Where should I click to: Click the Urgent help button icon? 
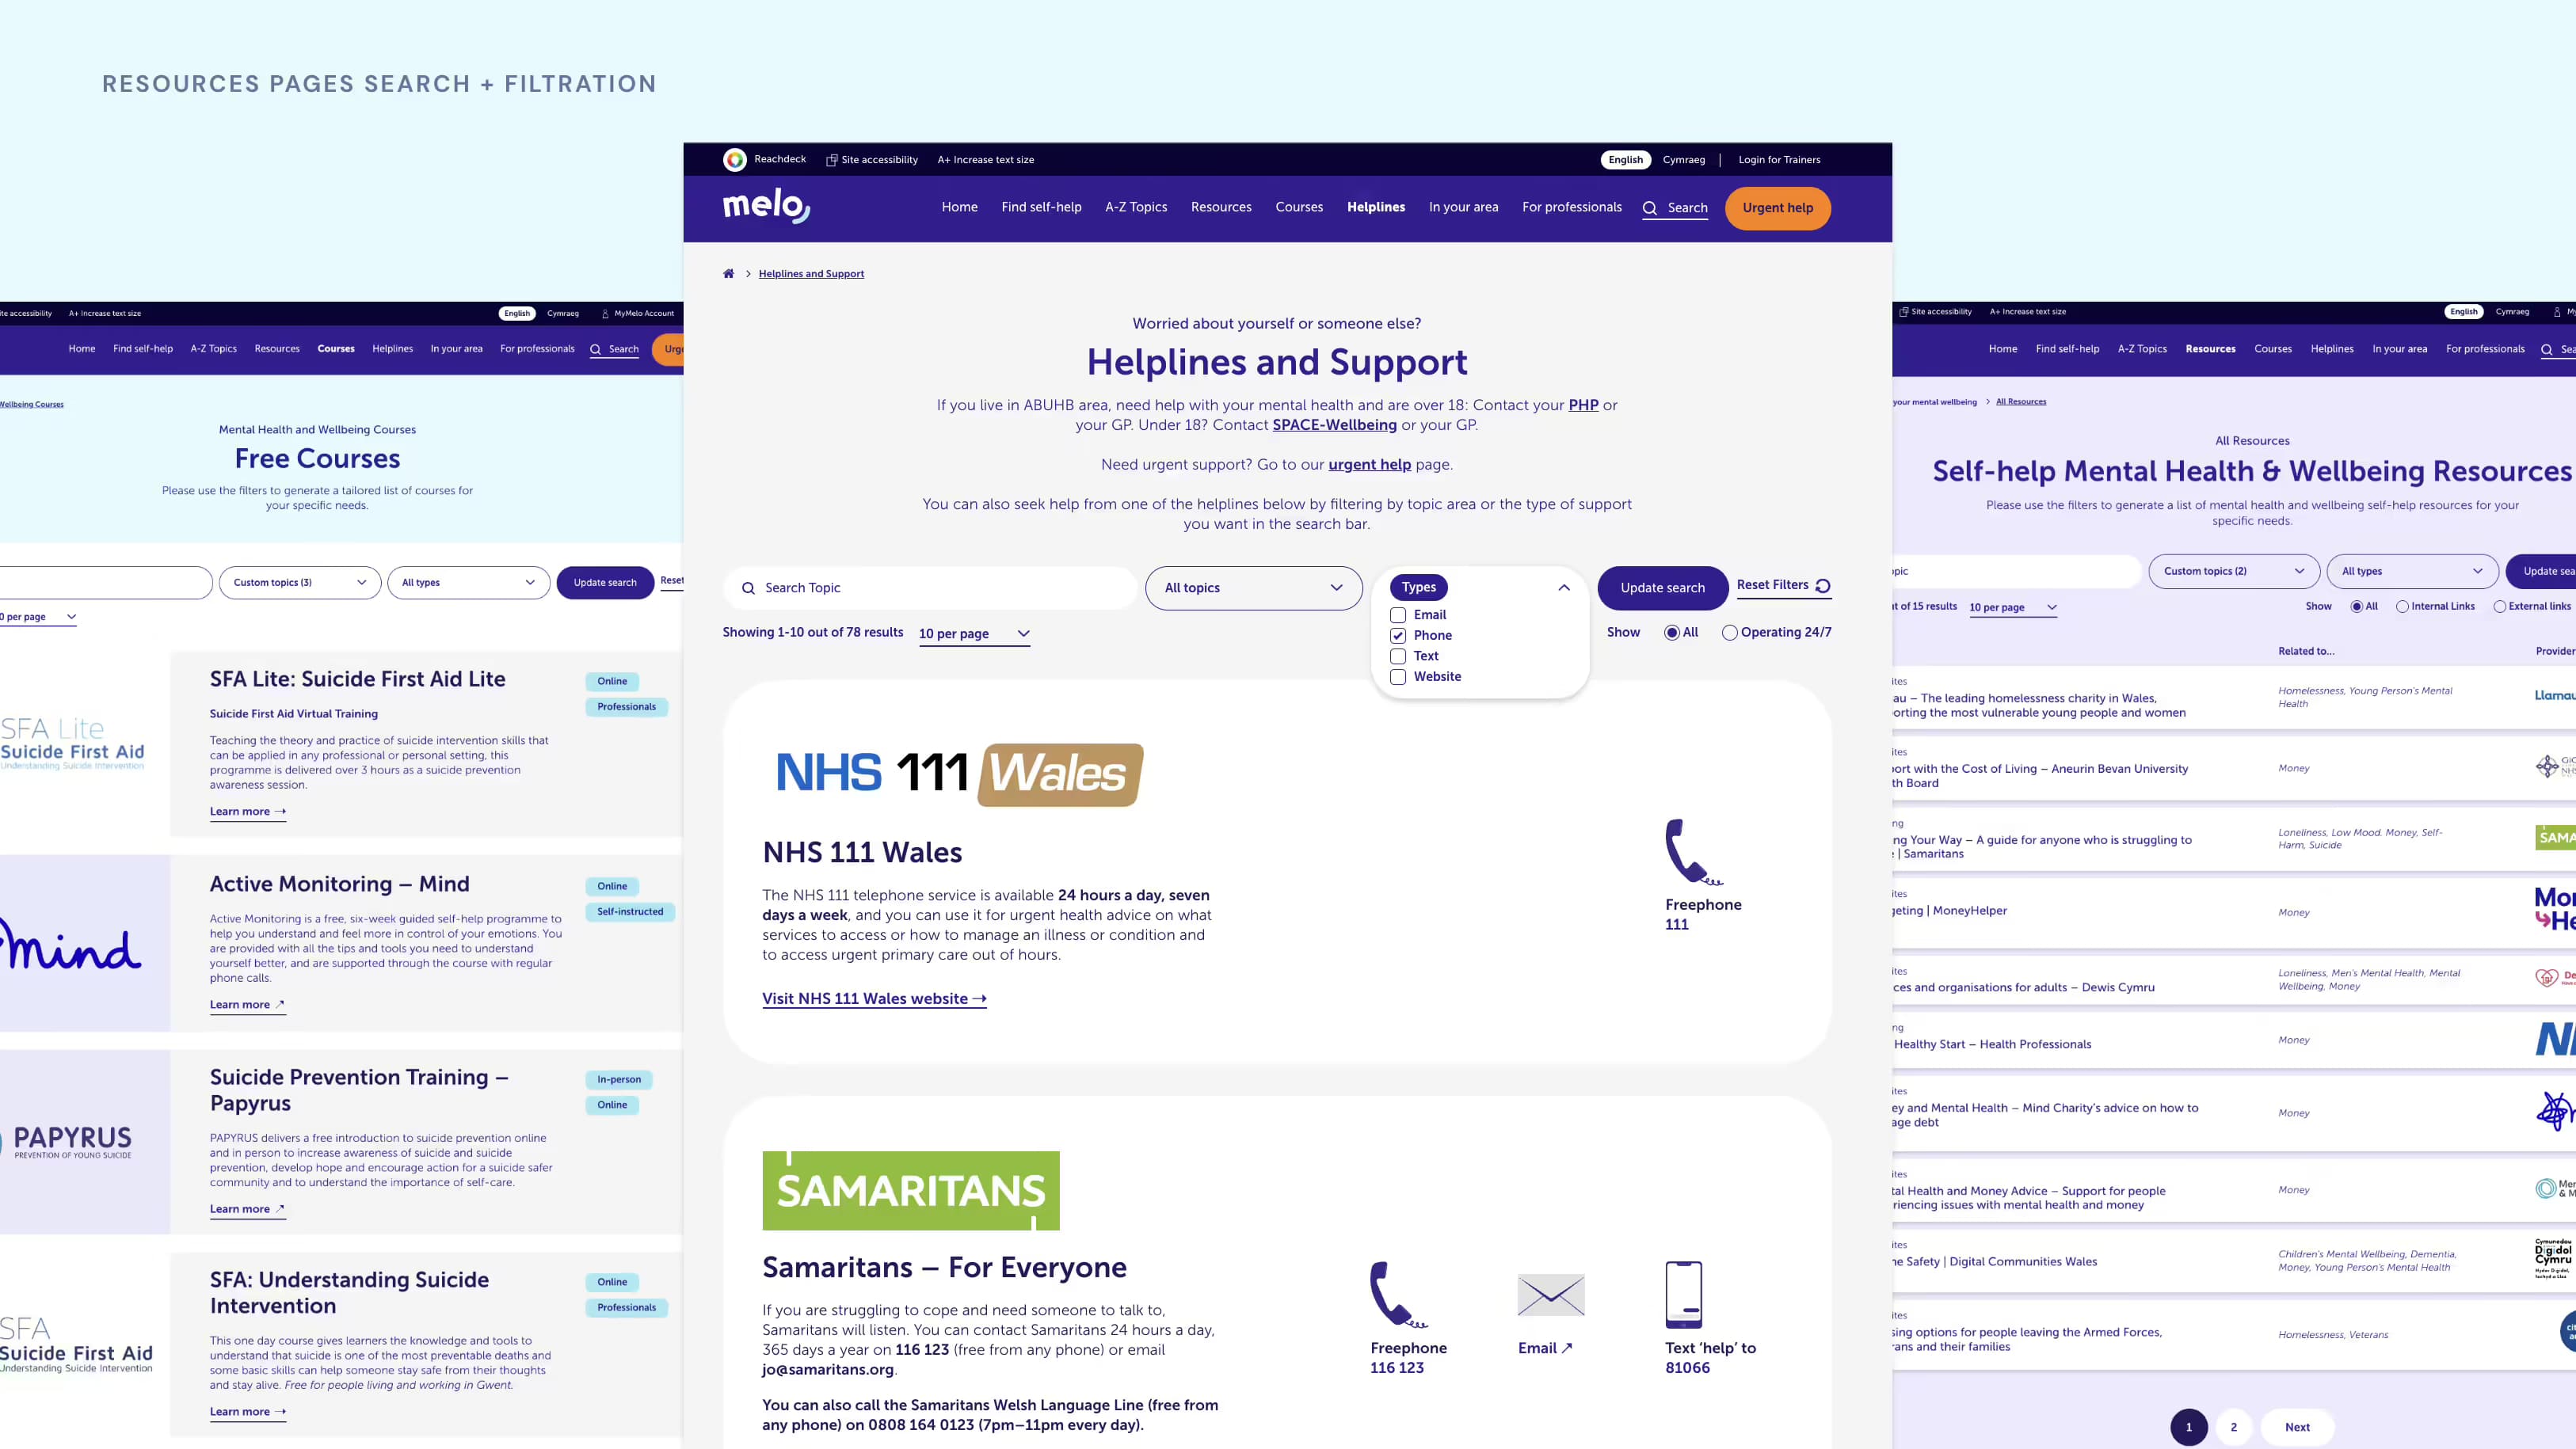tap(1776, 207)
